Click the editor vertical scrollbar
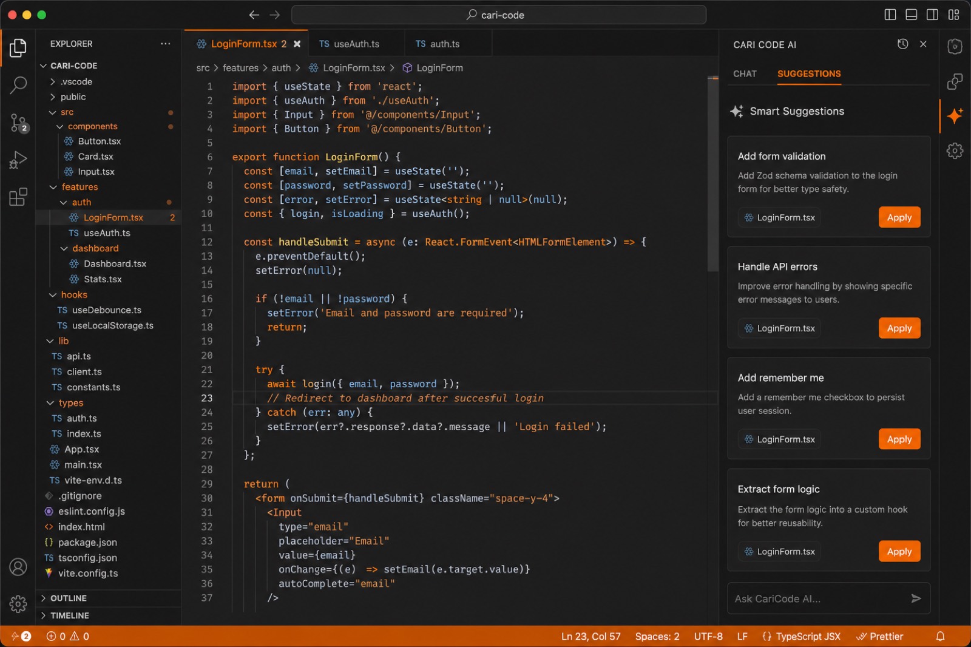 (713, 174)
